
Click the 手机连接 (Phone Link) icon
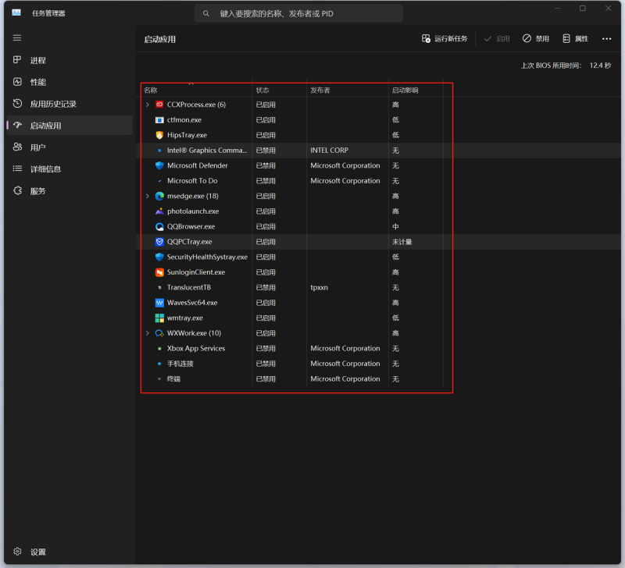coord(159,364)
